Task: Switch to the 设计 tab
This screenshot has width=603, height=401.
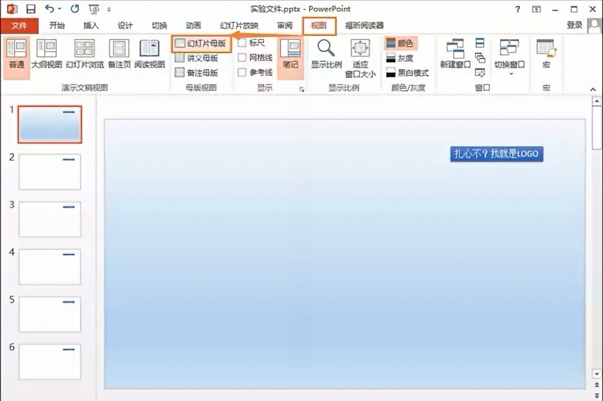Action: point(126,25)
